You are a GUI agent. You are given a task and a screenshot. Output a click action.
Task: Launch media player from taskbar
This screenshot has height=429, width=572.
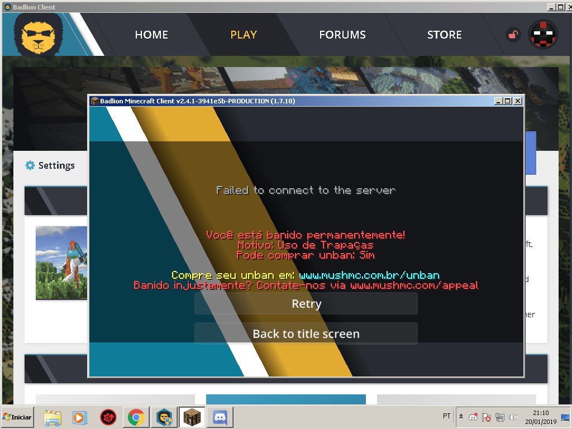click(79, 417)
